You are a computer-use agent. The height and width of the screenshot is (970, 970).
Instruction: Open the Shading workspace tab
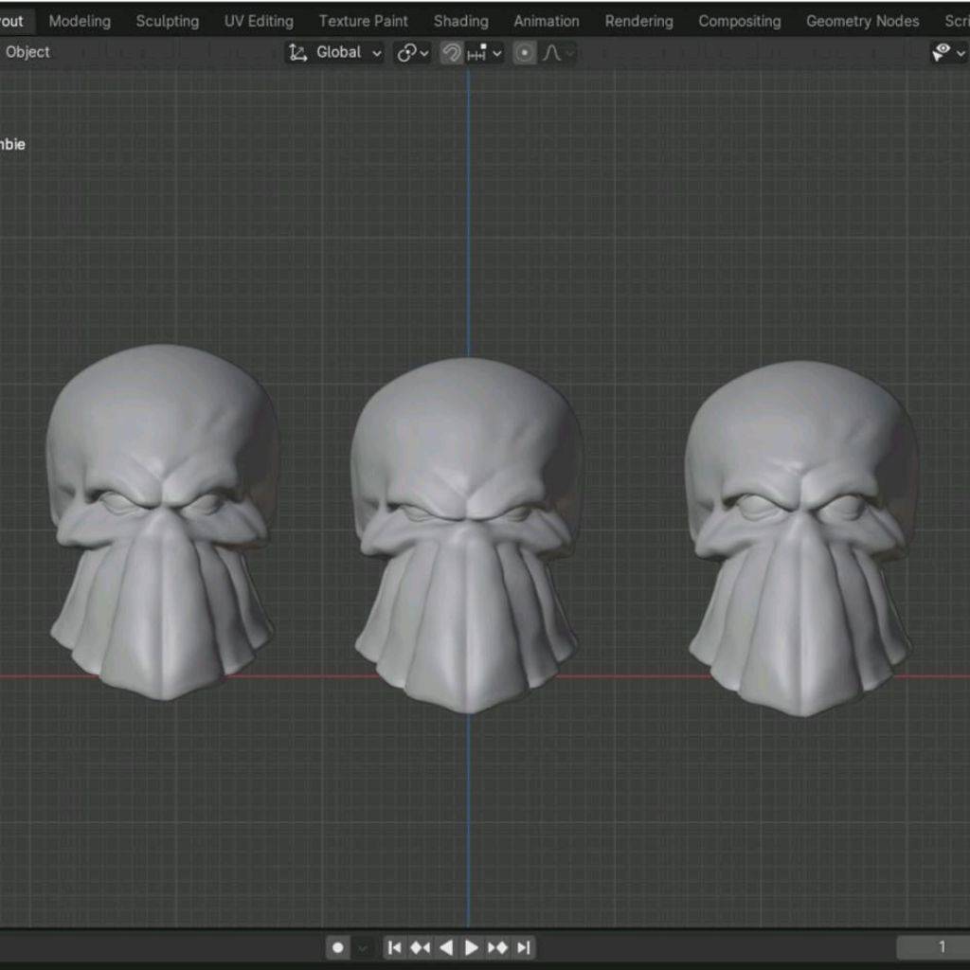click(460, 21)
